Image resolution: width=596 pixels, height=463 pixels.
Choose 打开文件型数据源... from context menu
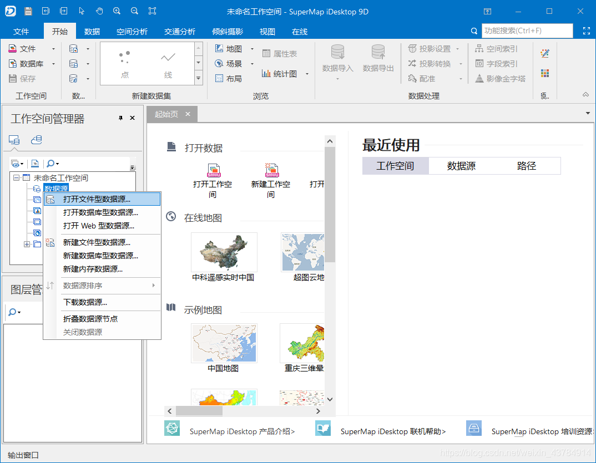click(102, 199)
